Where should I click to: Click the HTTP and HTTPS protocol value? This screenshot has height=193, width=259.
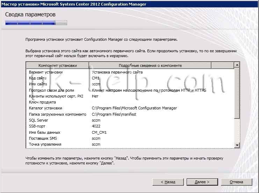click(149, 90)
